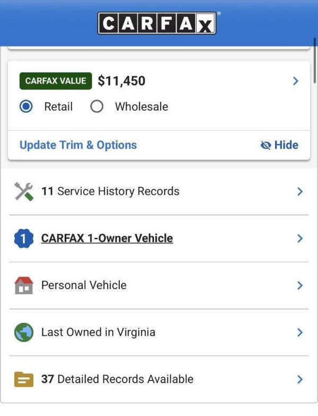Click the yellow folder records icon
This screenshot has height=416, width=318.
point(24,379)
